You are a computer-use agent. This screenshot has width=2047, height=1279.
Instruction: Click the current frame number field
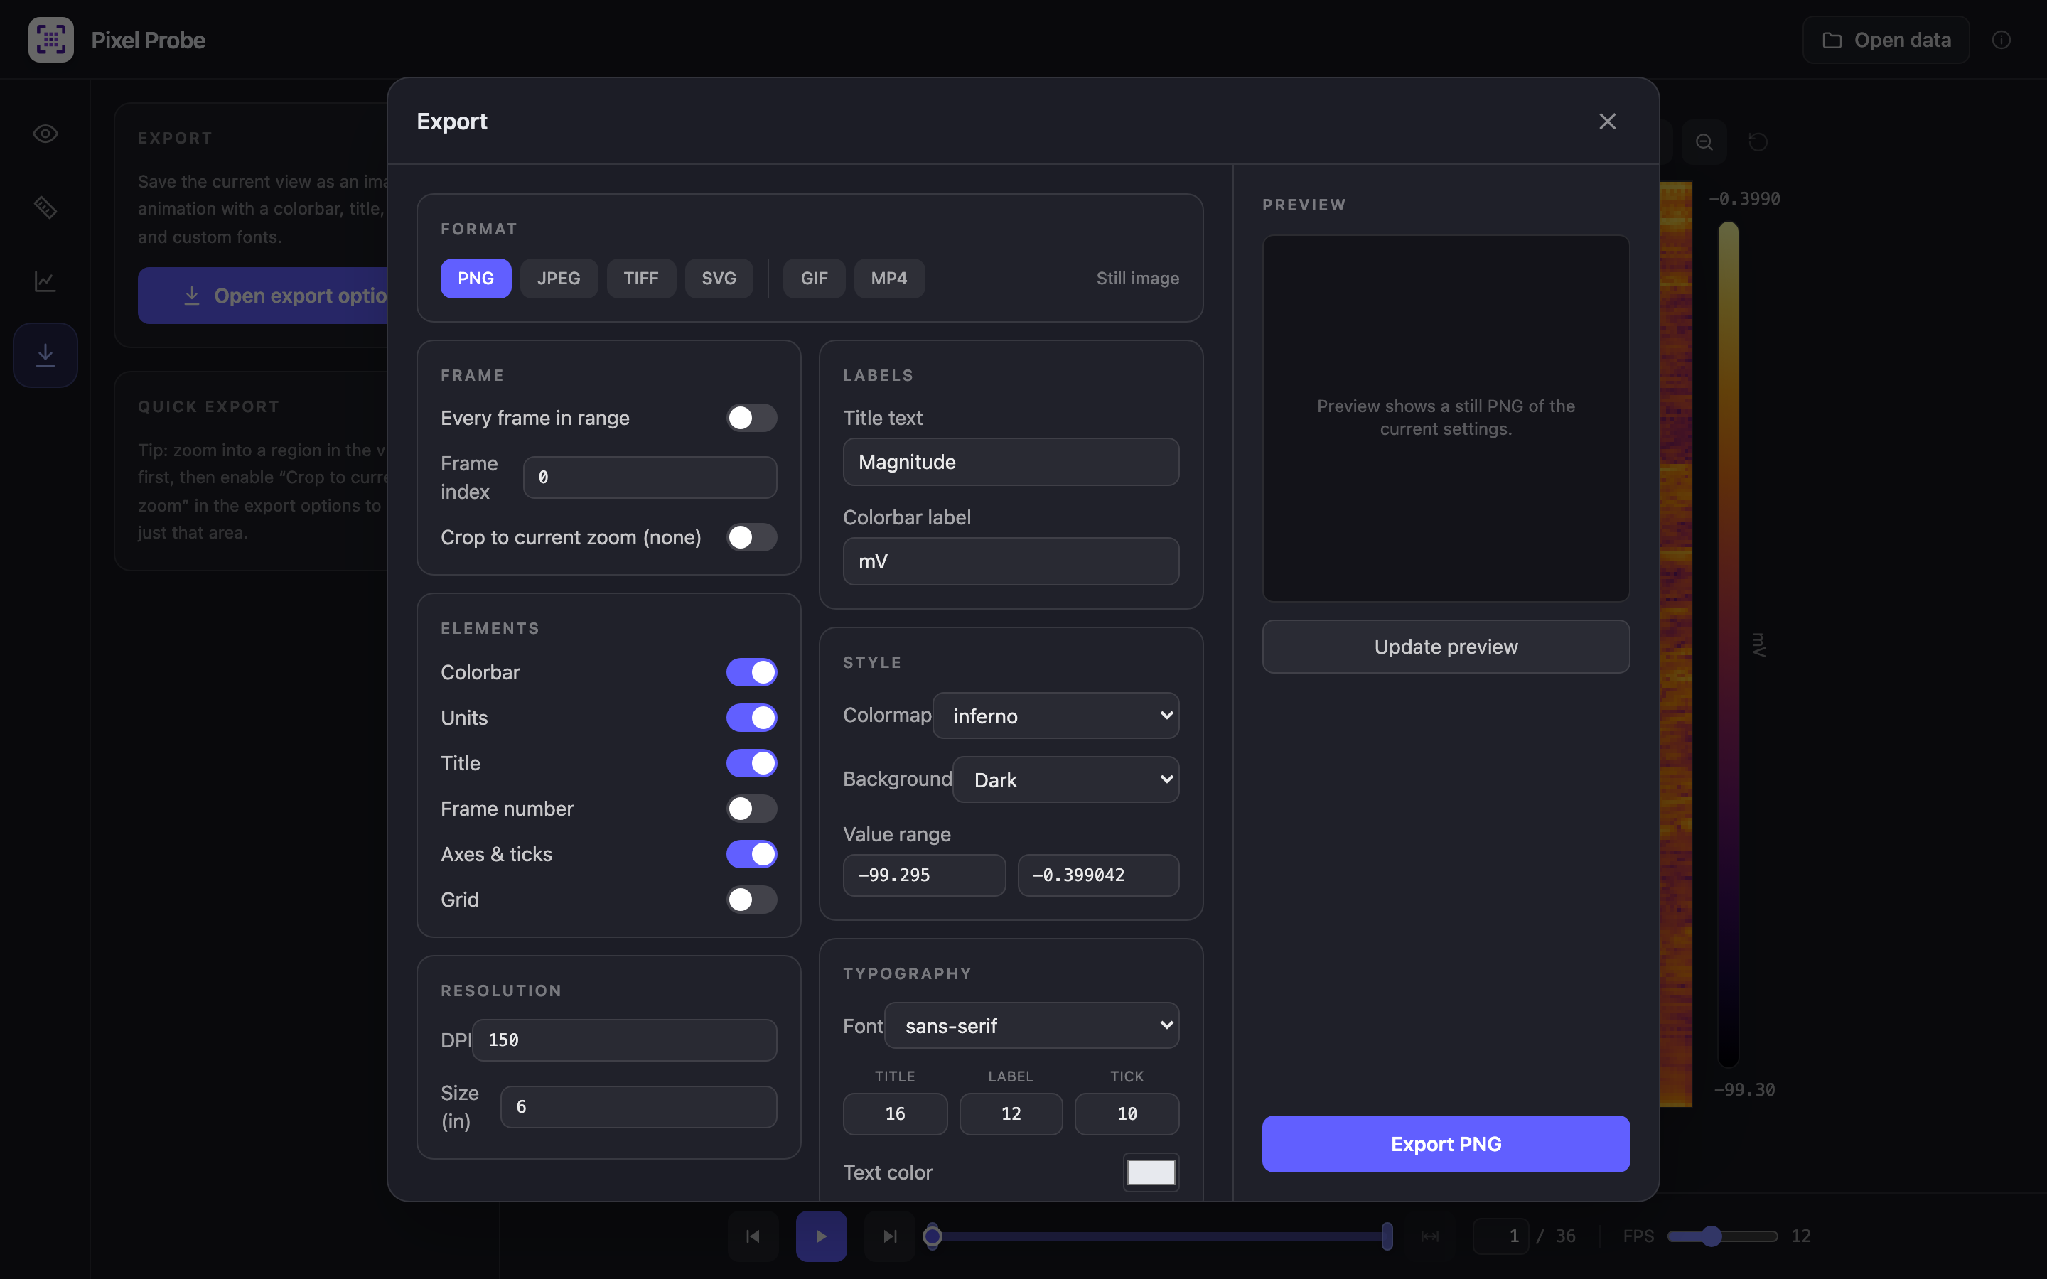click(1500, 1236)
